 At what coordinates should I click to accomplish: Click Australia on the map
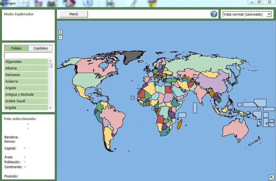pos(235,129)
